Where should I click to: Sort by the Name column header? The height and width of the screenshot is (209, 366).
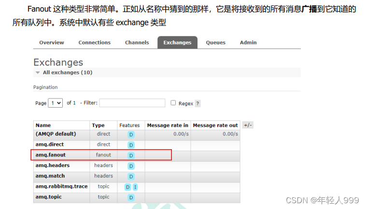[43, 125]
